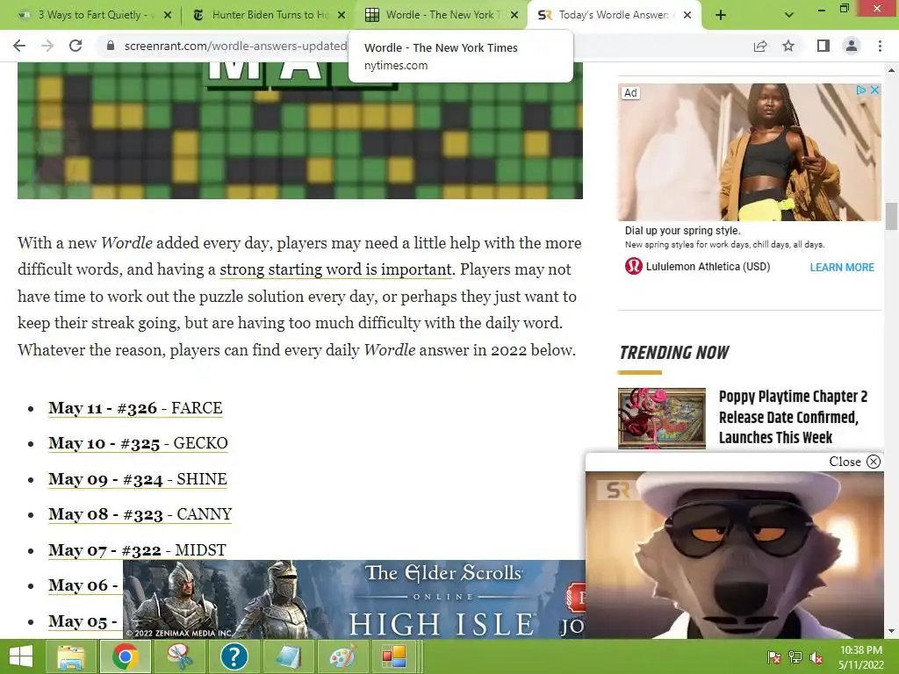899x674 pixels.
Task: Click LEARN MORE on Lululemon ad
Action: 842,267
